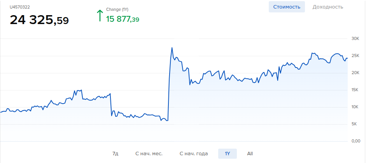Click the chart's highest peak point
This screenshot has height=163, width=366.
[172, 48]
